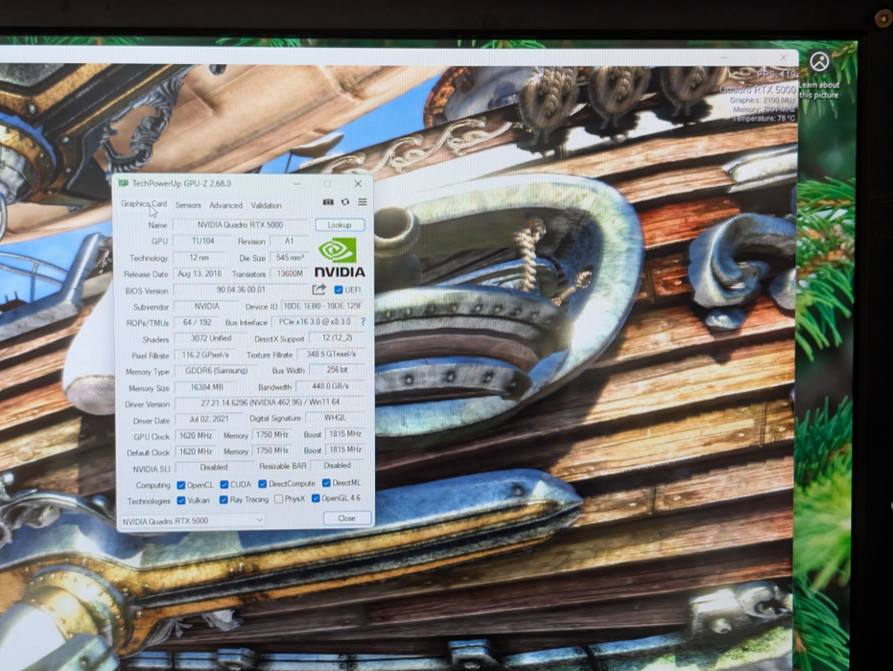Click the Shaders value 3072 Unified
893x671 pixels.
click(211, 338)
